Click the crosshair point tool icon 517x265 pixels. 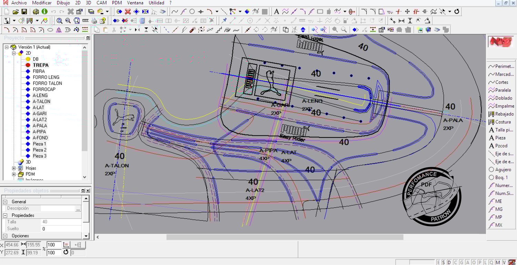point(201,11)
